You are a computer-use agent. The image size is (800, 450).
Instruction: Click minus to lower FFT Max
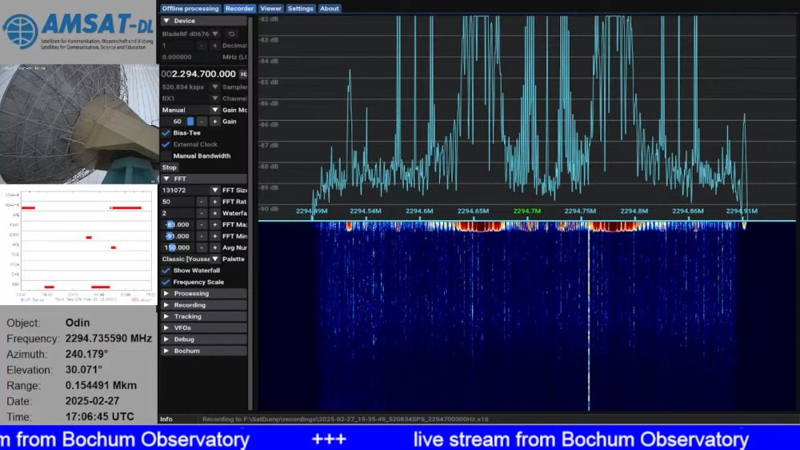click(202, 225)
